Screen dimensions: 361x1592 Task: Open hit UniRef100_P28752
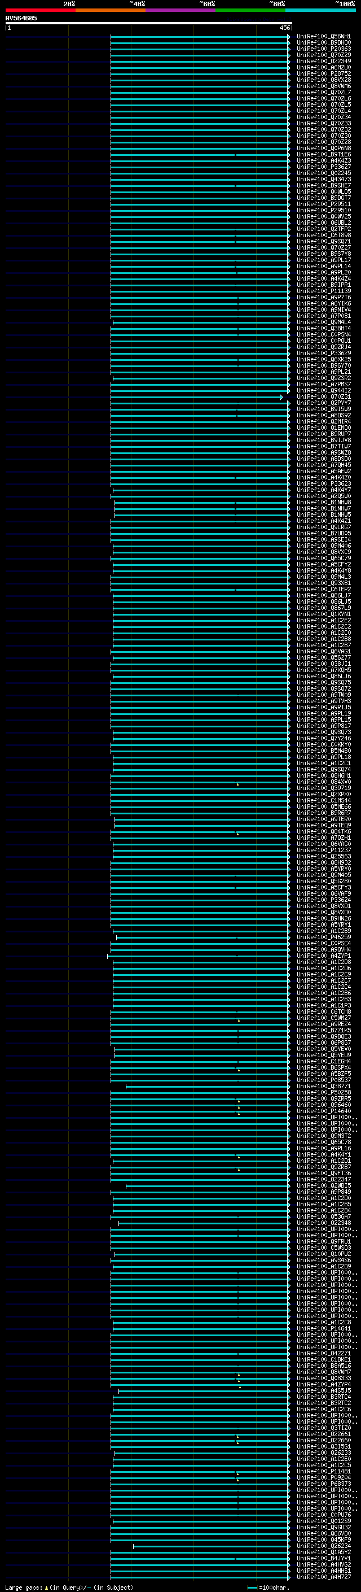[324, 73]
